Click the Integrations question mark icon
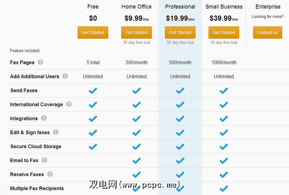 tap(44, 118)
